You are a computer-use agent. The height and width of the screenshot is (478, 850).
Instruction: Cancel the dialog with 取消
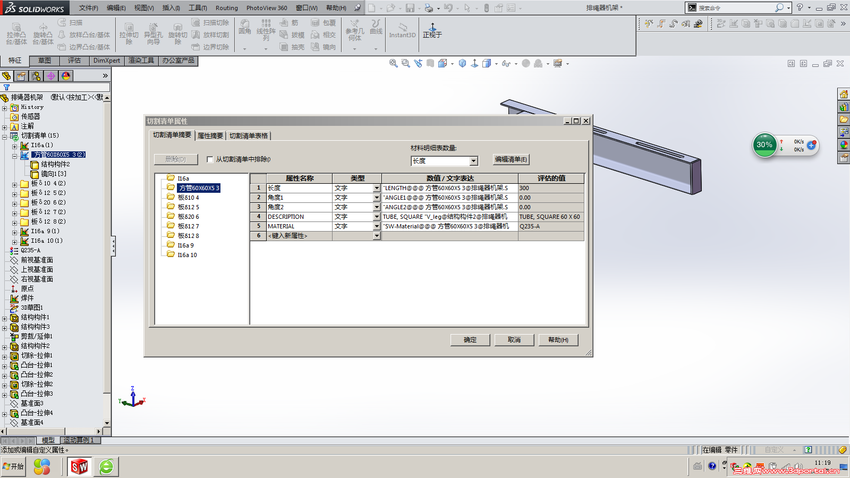pos(514,340)
